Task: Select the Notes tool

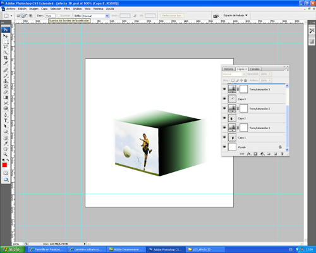Action: coord(6,139)
